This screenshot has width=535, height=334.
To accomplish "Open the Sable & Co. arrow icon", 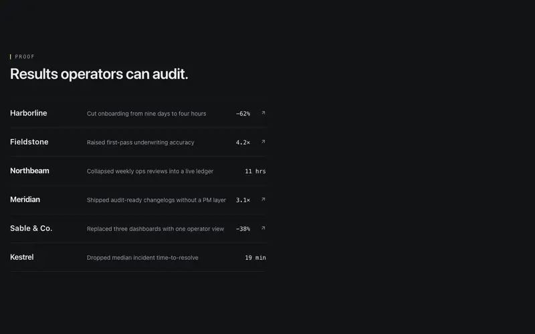I will [x=263, y=228].
